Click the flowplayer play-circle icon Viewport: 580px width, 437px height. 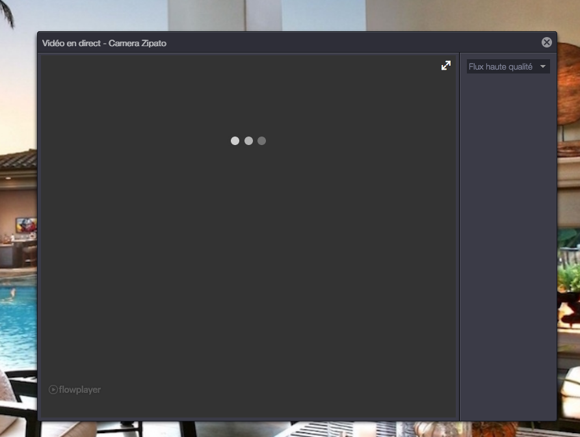(53, 390)
